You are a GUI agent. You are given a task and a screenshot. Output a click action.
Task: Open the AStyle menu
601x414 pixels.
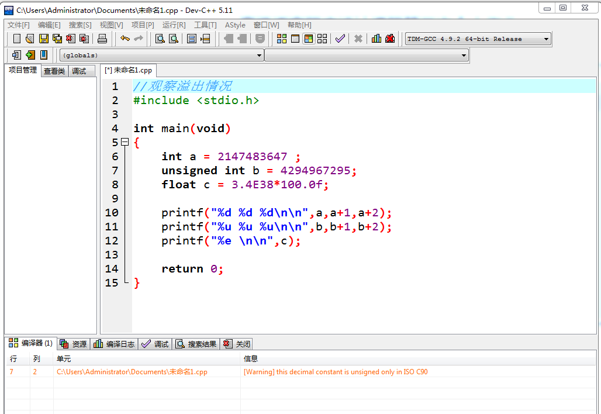point(235,25)
